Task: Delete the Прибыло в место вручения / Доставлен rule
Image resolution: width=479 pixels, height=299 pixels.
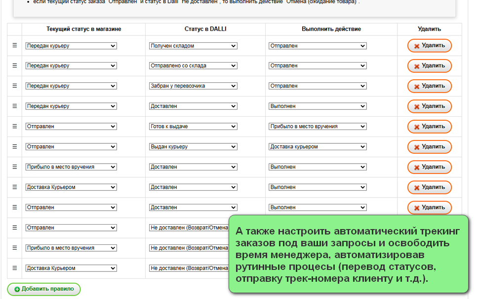Action: (x=429, y=167)
